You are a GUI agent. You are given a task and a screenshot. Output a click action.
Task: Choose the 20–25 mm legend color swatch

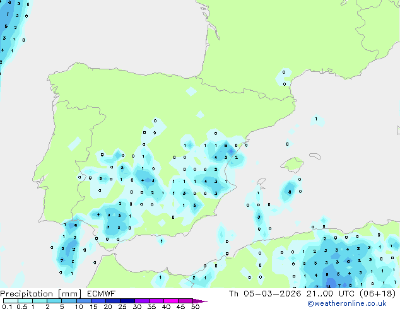[112, 301]
